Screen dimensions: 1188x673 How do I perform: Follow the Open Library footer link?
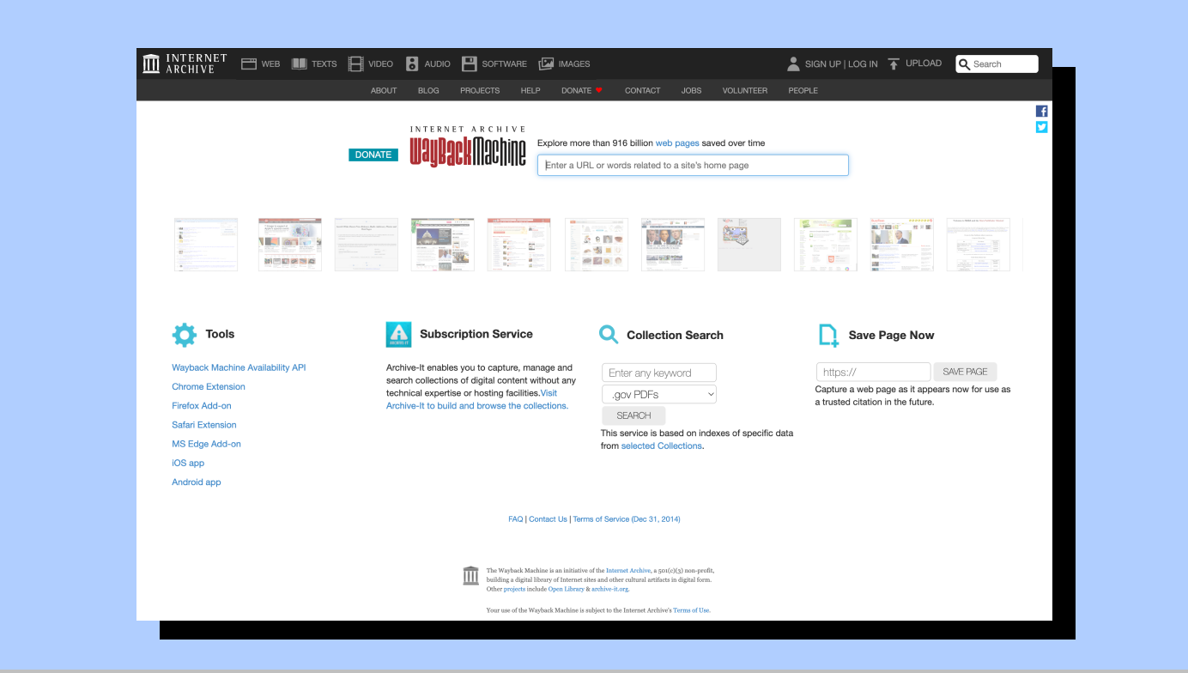[x=566, y=590]
